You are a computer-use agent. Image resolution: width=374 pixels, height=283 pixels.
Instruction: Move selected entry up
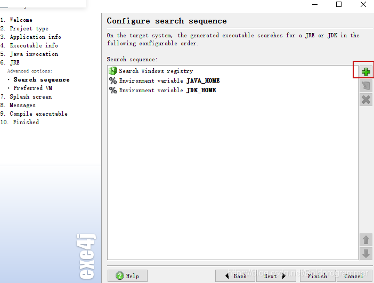366,240
